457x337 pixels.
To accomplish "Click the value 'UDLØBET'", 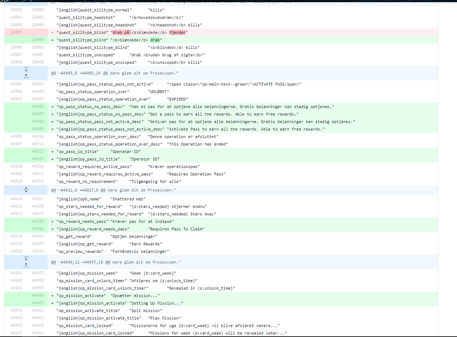I will (158, 92).
